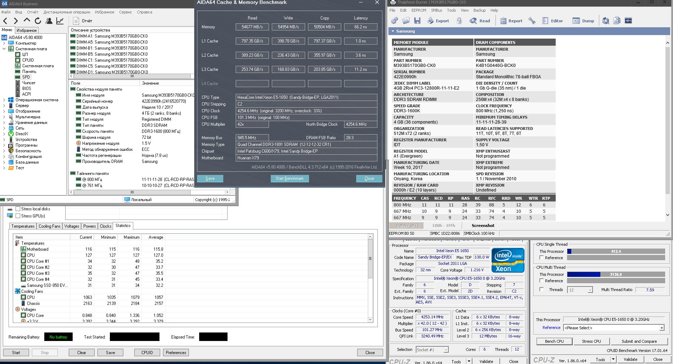Tick Reference under CPU Multi Thread

pyautogui.click(x=542, y=281)
